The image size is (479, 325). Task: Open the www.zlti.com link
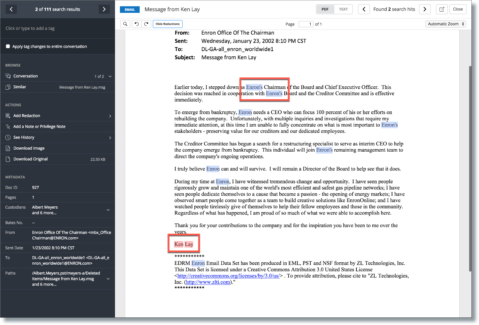click(208, 282)
